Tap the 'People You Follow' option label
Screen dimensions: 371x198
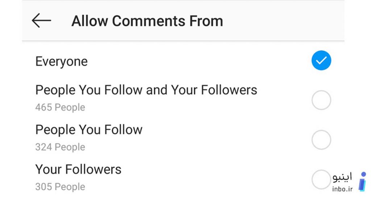coord(89,130)
